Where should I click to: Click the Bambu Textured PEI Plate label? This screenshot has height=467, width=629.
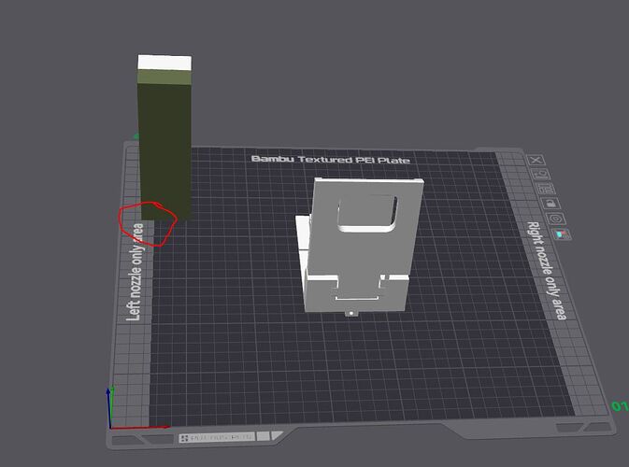[331, 160]
